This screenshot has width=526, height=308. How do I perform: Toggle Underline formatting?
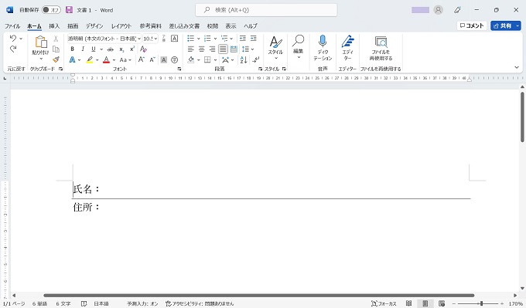(x=94, y=49)
